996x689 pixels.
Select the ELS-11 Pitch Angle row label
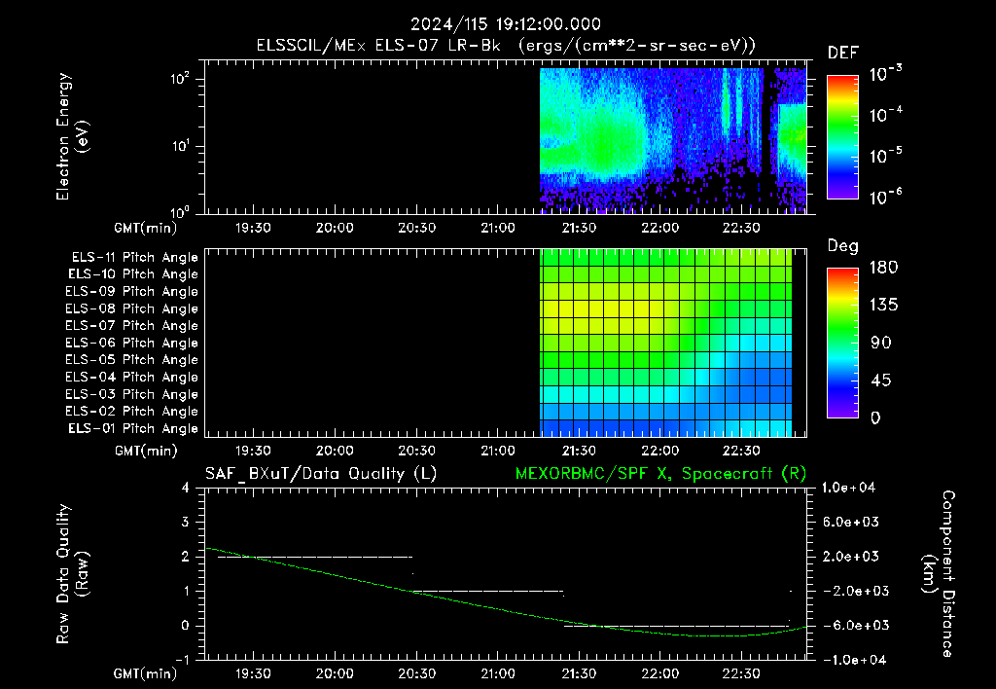(x=134, y=258)
